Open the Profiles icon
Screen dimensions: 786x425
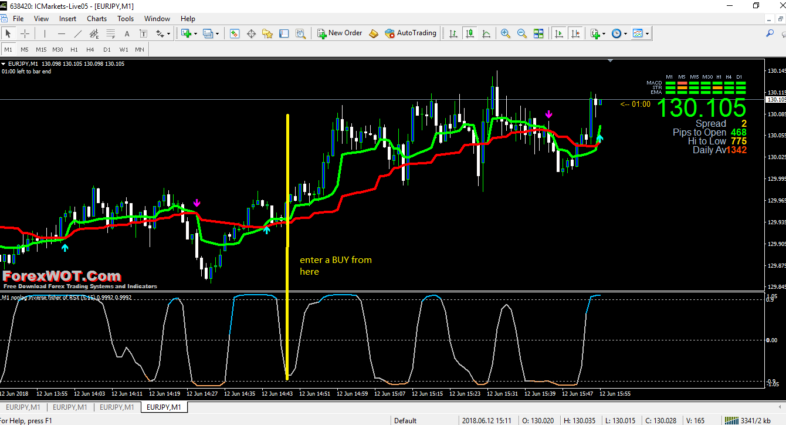pyautogui.click(x=208, y=33)
